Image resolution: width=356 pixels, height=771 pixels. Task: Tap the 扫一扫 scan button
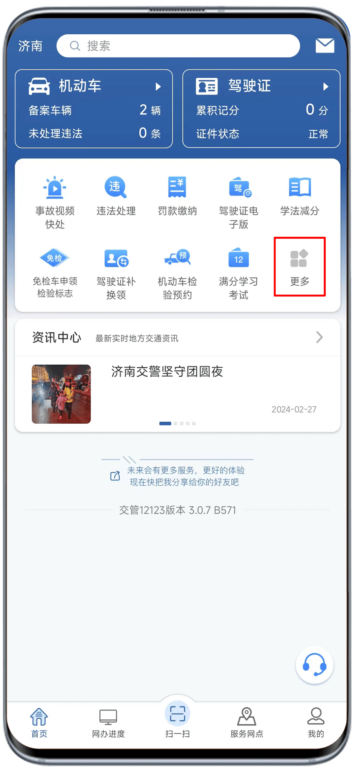point(177,720)
